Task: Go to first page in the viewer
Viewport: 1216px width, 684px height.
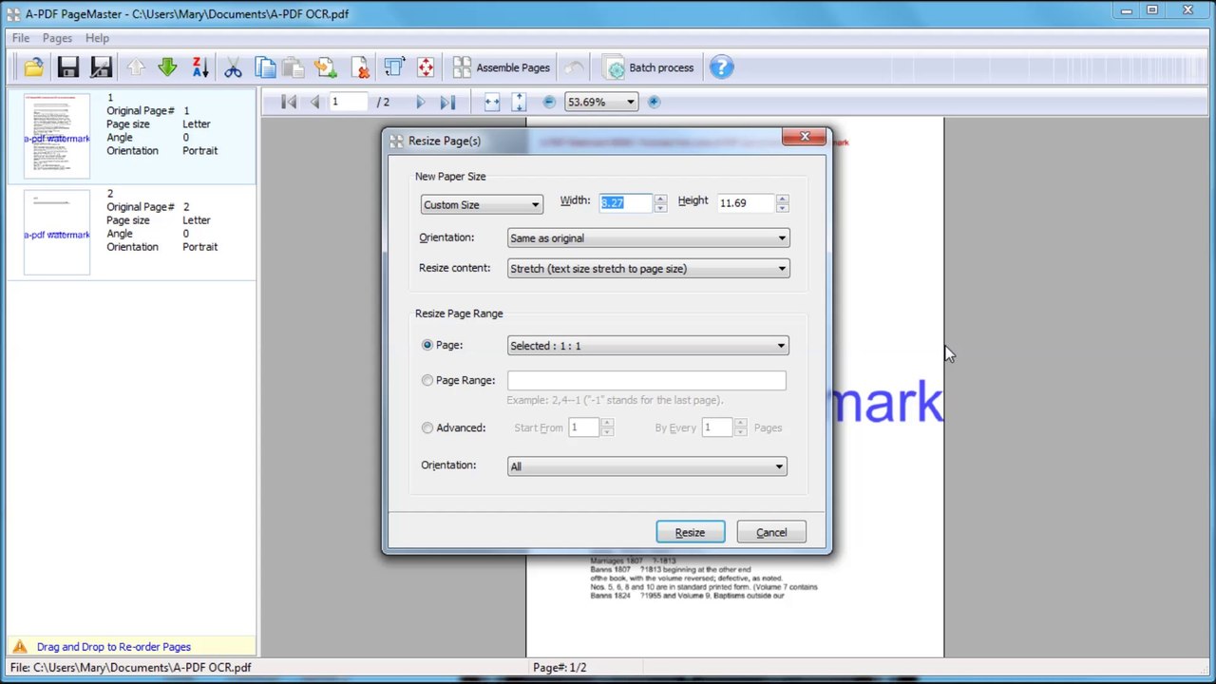Action: coord(290,102)
